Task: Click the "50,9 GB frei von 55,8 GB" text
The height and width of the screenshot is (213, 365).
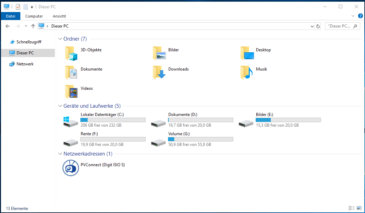Action: 190,145
